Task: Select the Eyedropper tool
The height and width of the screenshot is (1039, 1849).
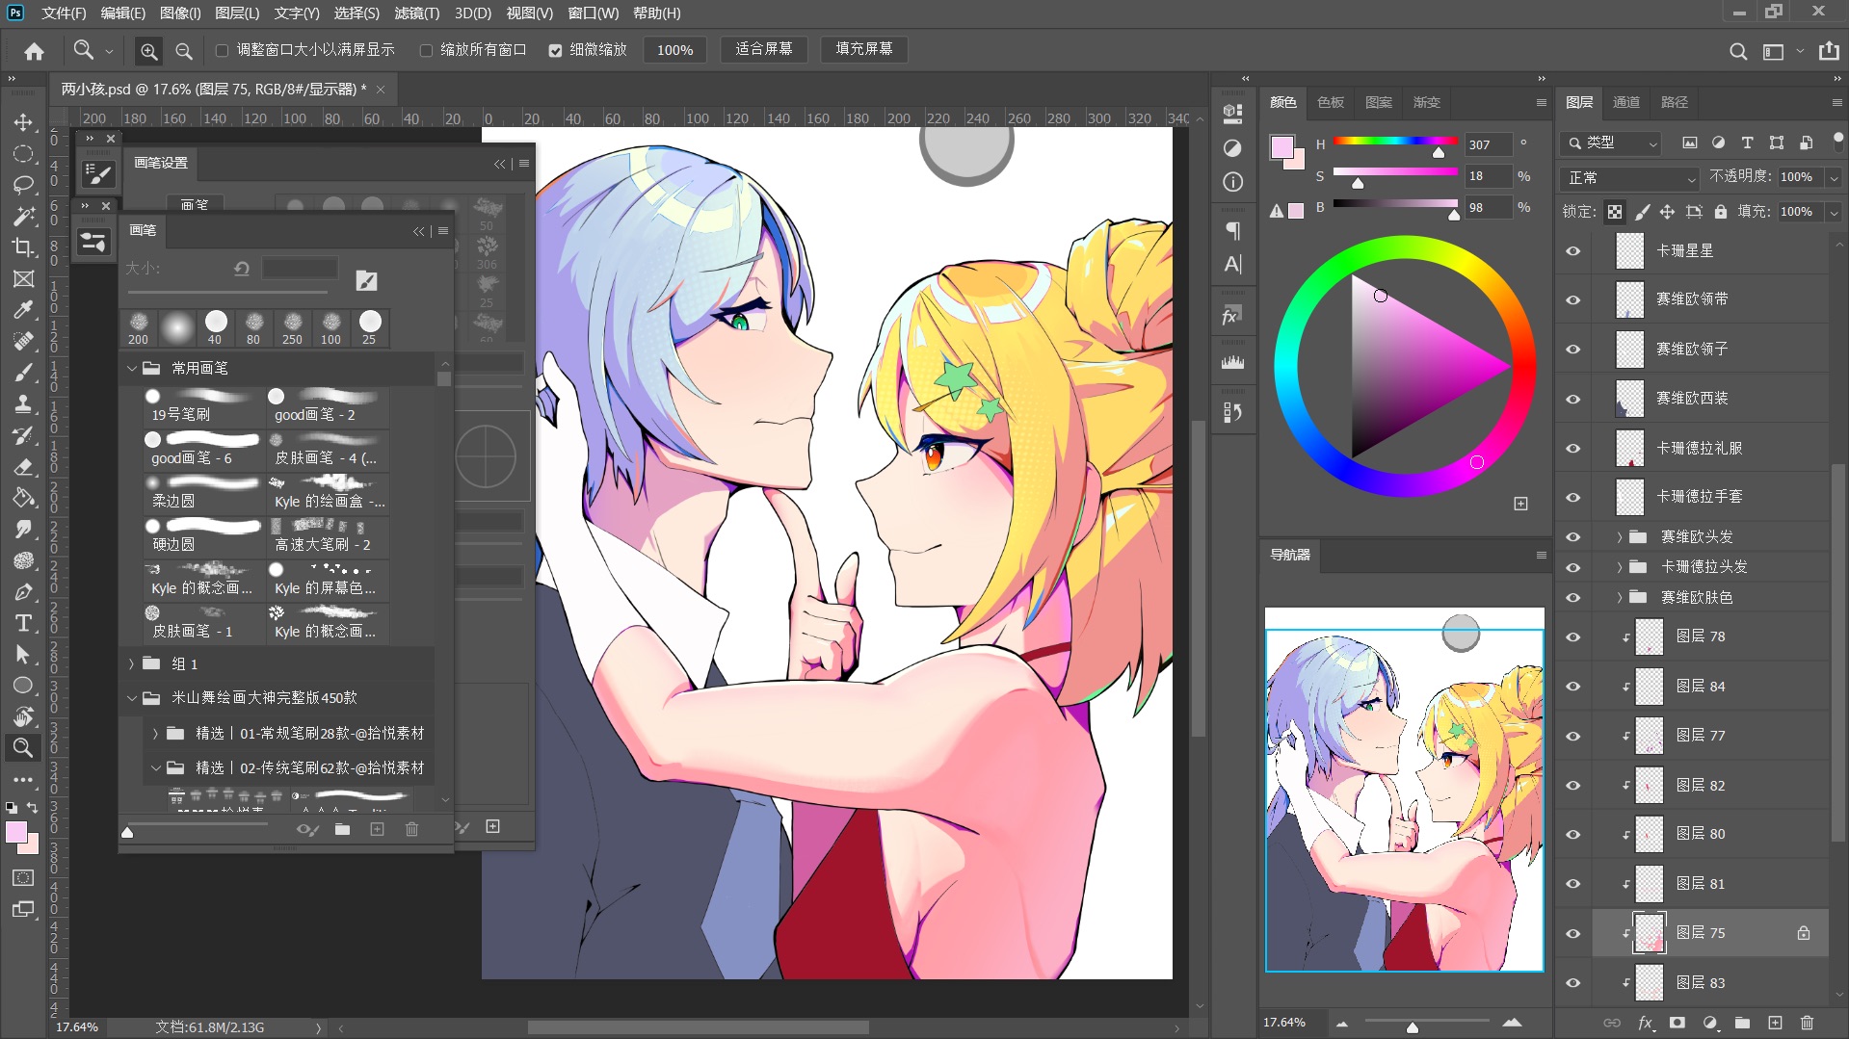Action: pos(24,310)
